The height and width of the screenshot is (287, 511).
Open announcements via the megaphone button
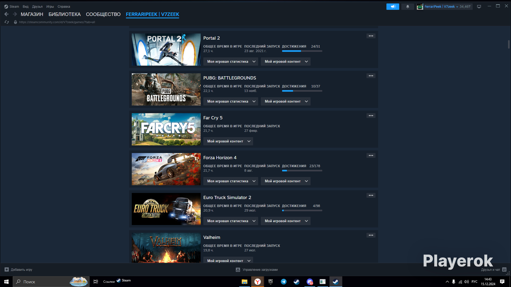tap(393, 7)
